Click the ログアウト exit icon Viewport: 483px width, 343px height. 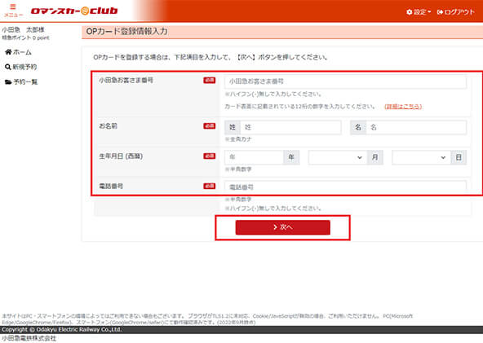pos(440,12)
